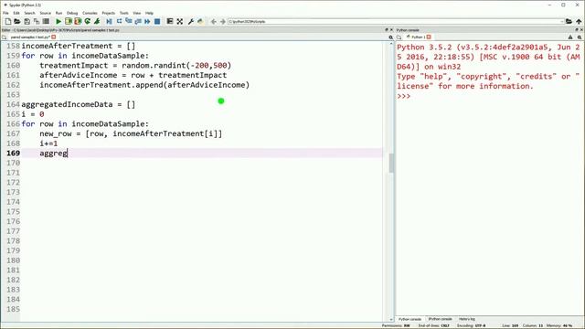585x329 pixels.
Task: Open console options magnifier icon
Action: point(580,37)
